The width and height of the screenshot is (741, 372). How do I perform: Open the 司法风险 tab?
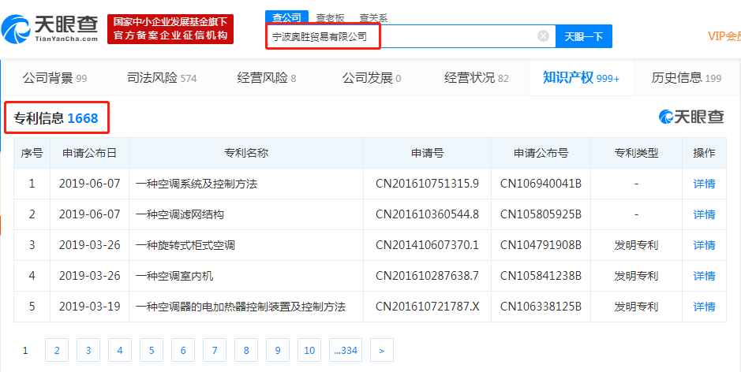point(162,78)
